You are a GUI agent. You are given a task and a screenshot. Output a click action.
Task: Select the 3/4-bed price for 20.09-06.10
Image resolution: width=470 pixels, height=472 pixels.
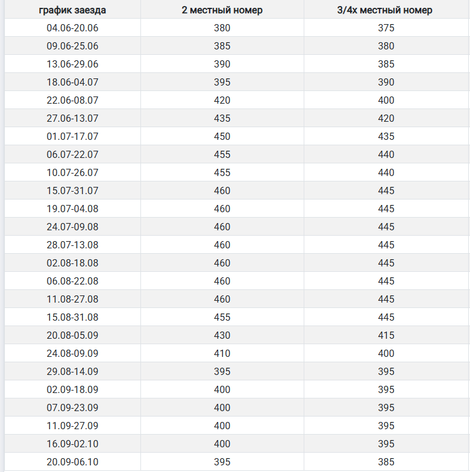tap(386, 462)
